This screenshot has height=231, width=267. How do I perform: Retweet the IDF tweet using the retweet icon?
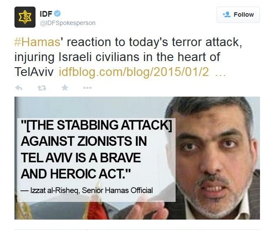(x=42, y=88)
